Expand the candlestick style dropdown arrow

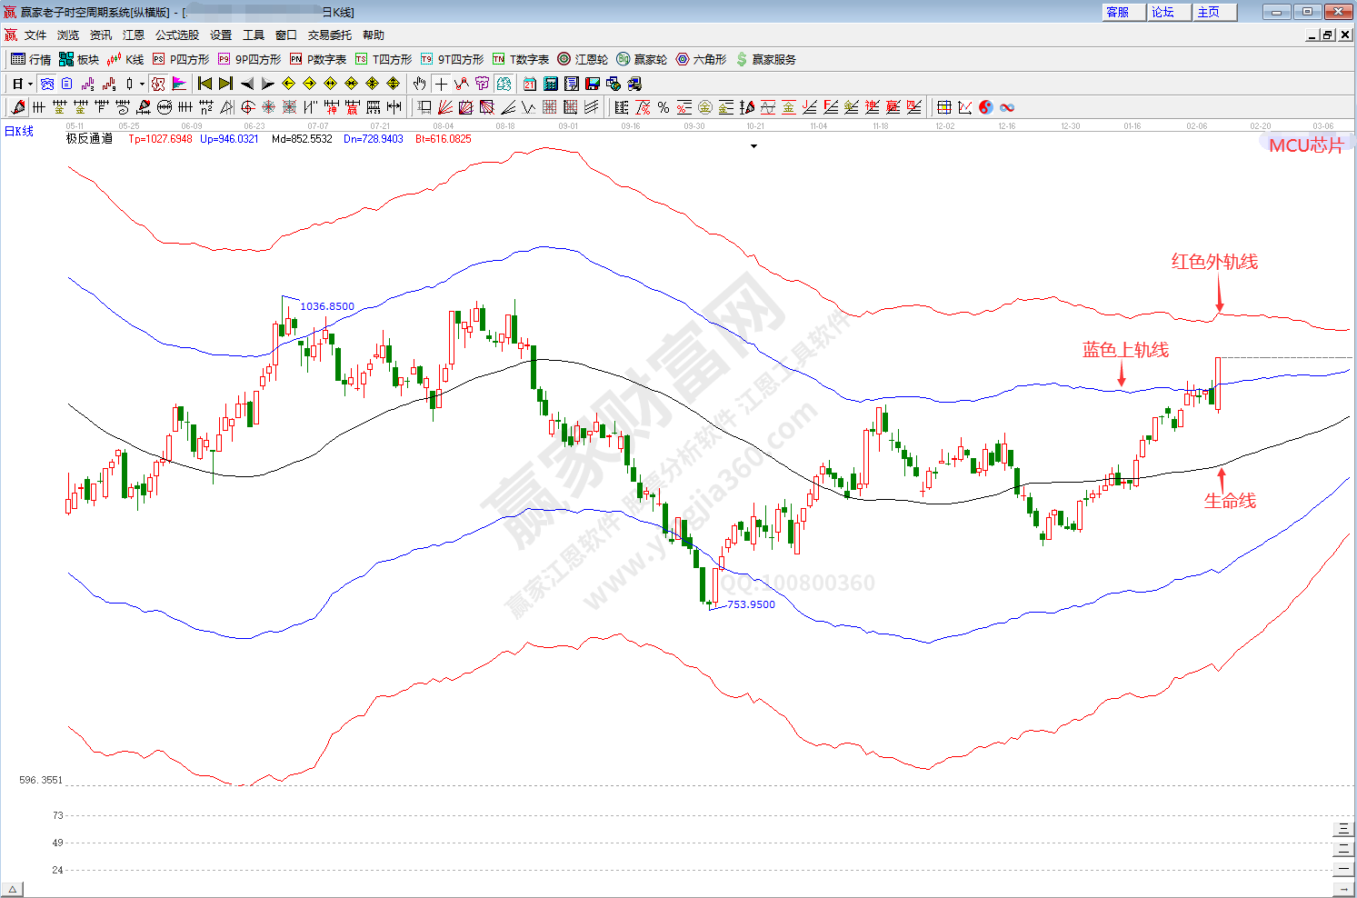tap(142, 84)
